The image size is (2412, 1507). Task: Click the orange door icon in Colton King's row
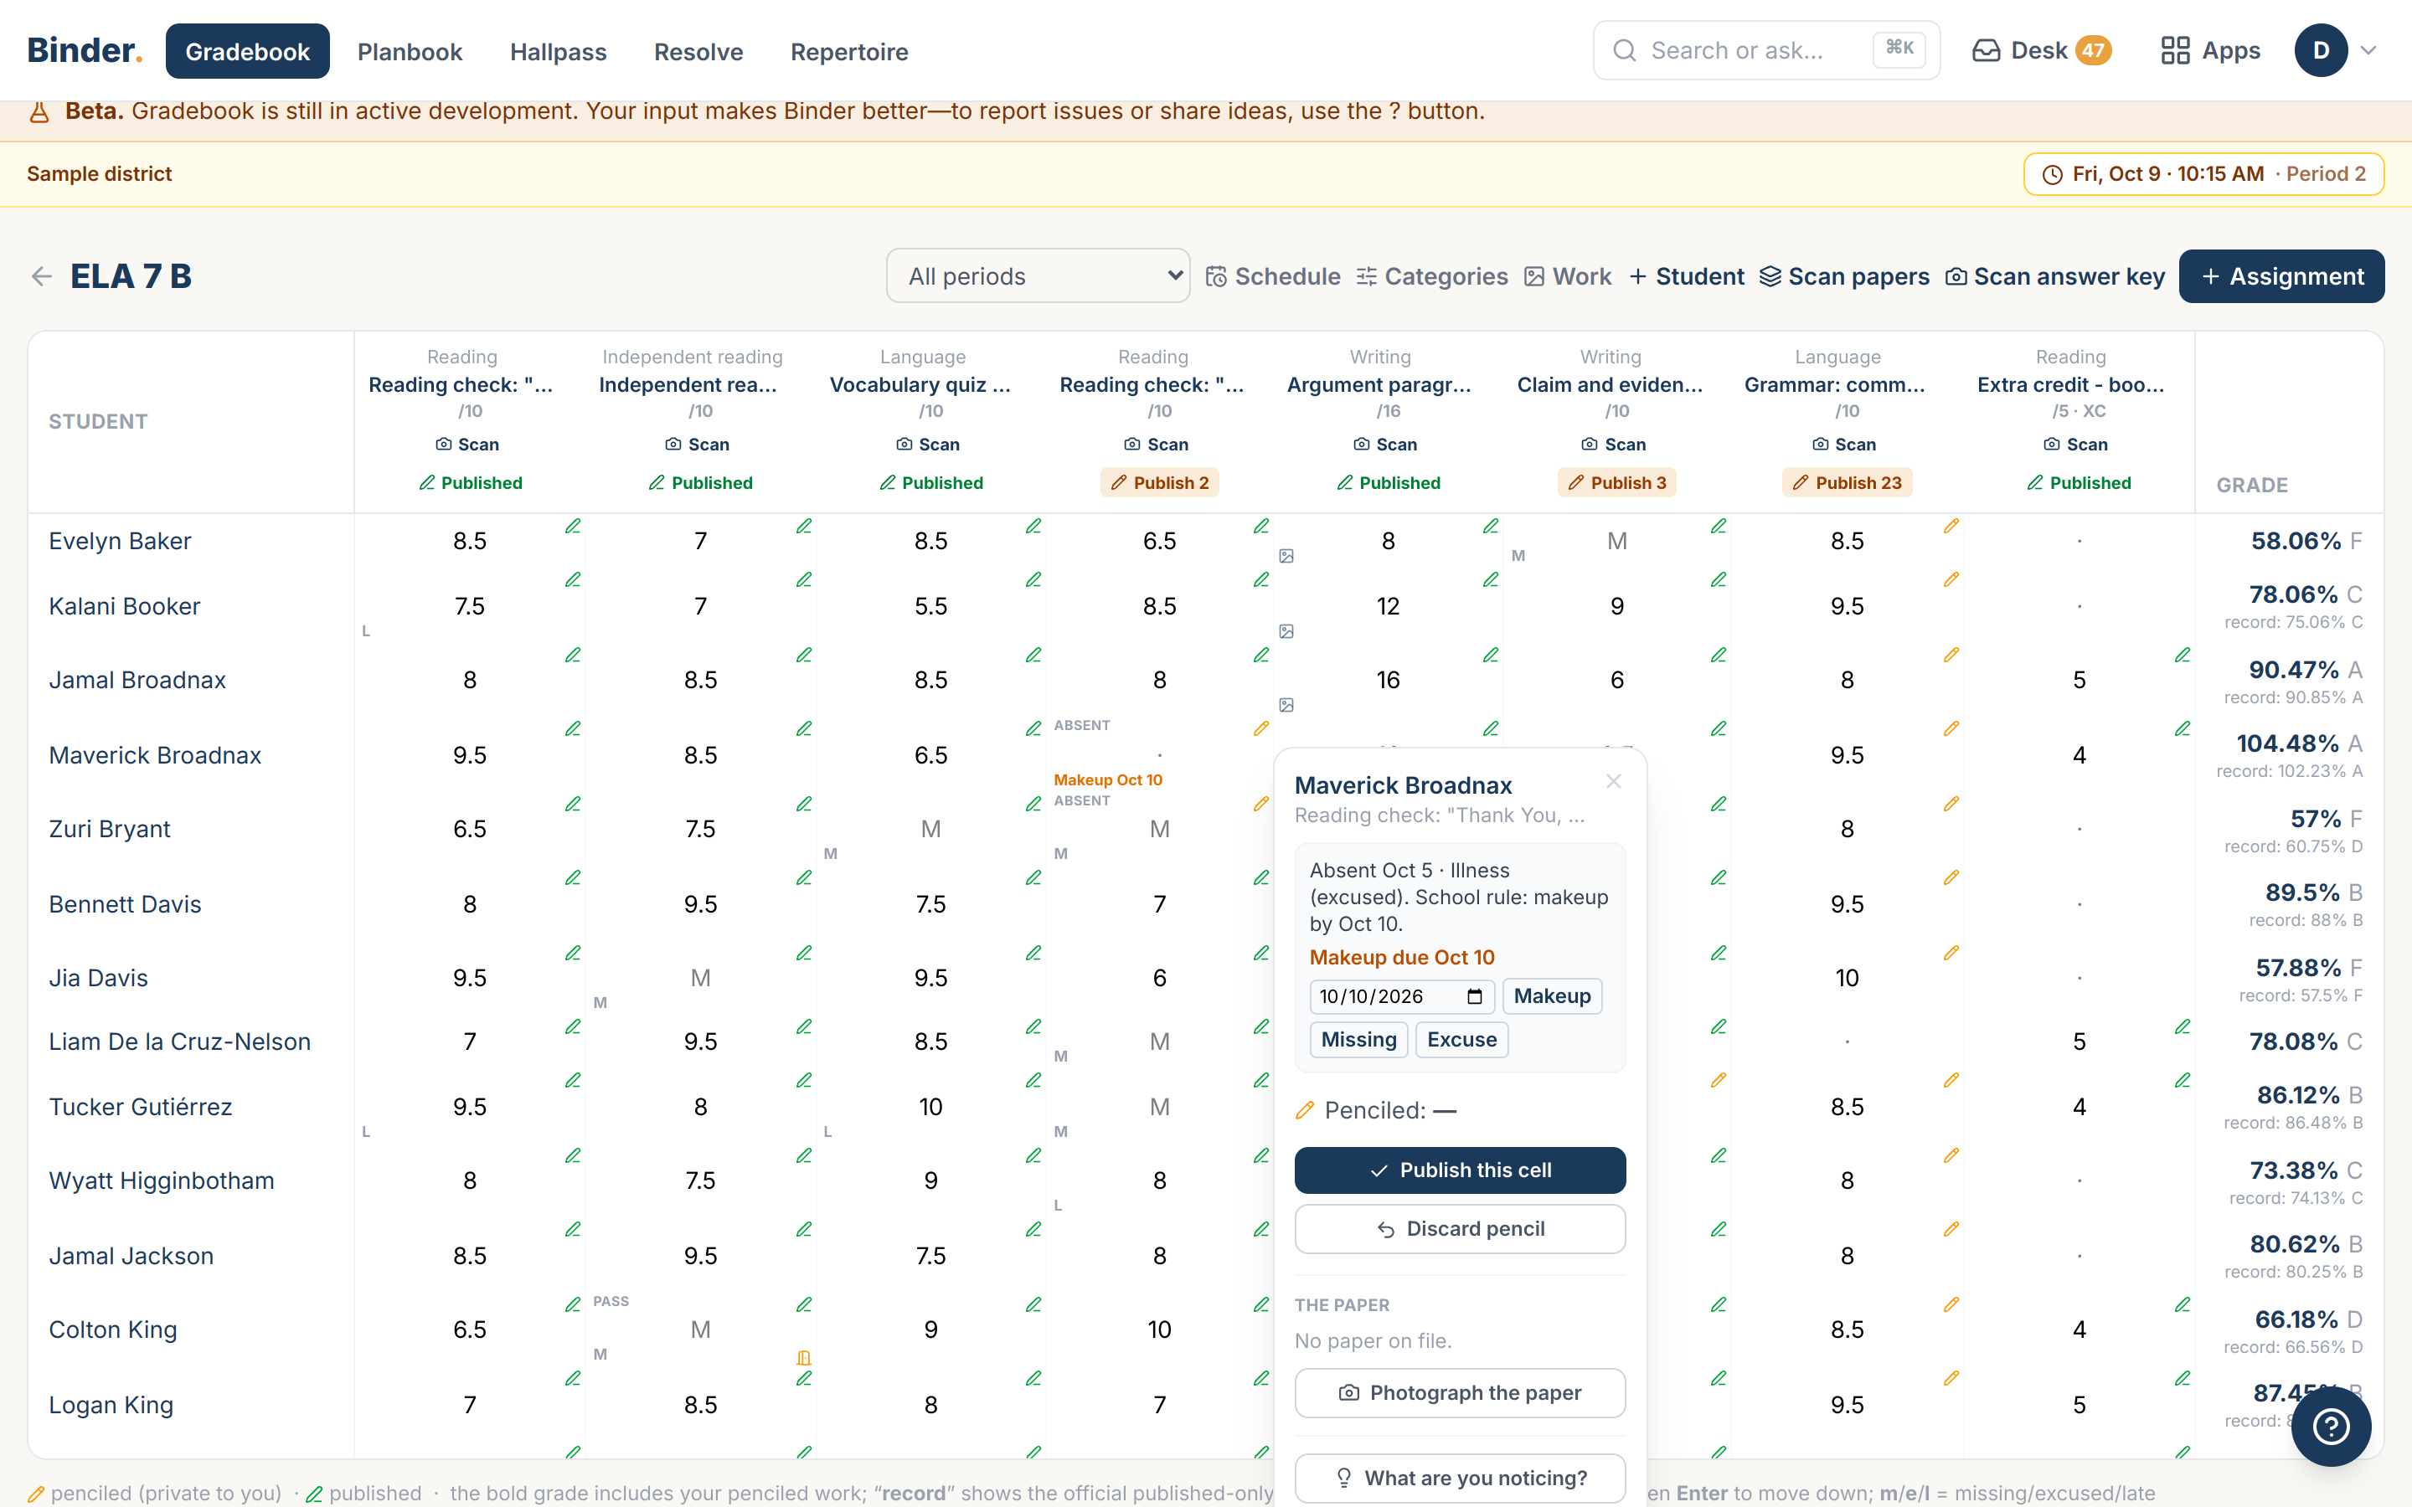[x=803, y=1357]
